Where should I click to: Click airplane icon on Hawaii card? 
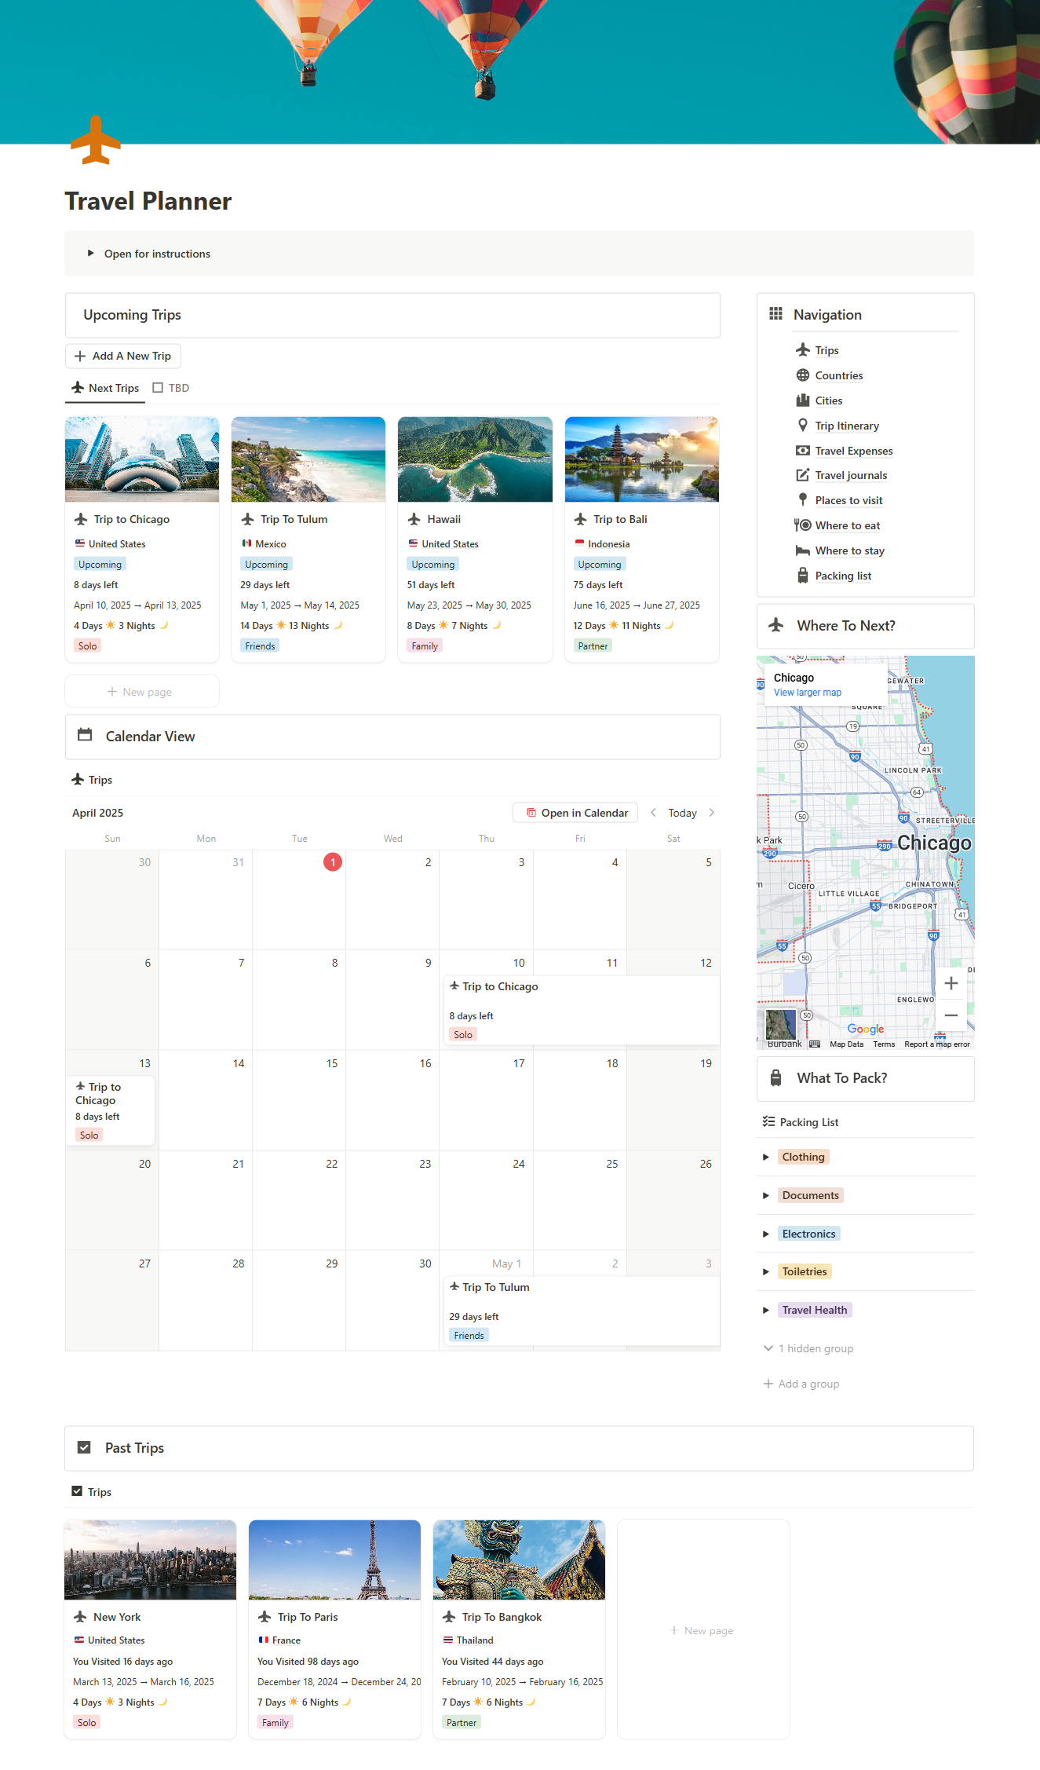point(414,519)
